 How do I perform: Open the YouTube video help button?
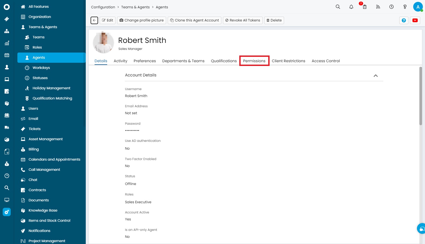point(415,20)
